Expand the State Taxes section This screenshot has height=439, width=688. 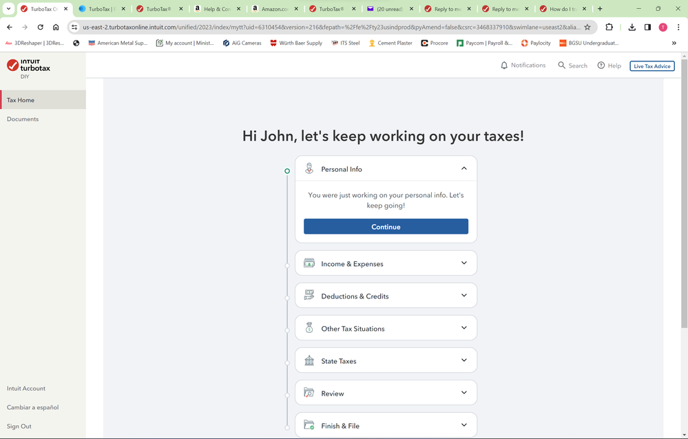[x=463, y=360]
